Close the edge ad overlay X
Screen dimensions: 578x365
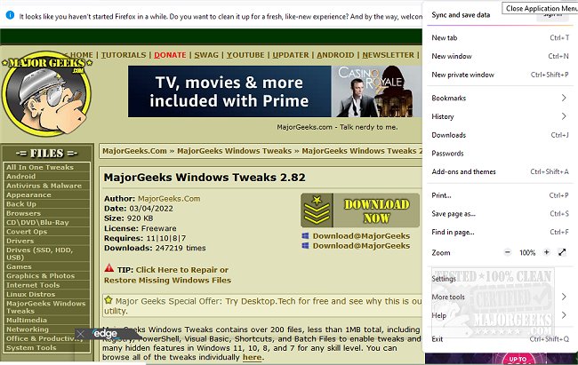click(x=80, y=334)
